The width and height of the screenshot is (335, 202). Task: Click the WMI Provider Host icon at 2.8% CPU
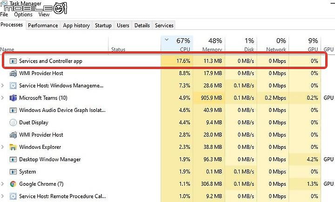[13, 135]
